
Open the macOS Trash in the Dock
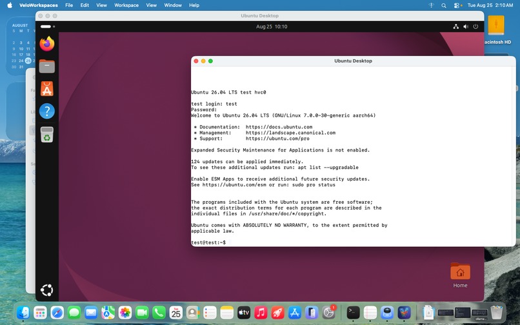[497, 312]
